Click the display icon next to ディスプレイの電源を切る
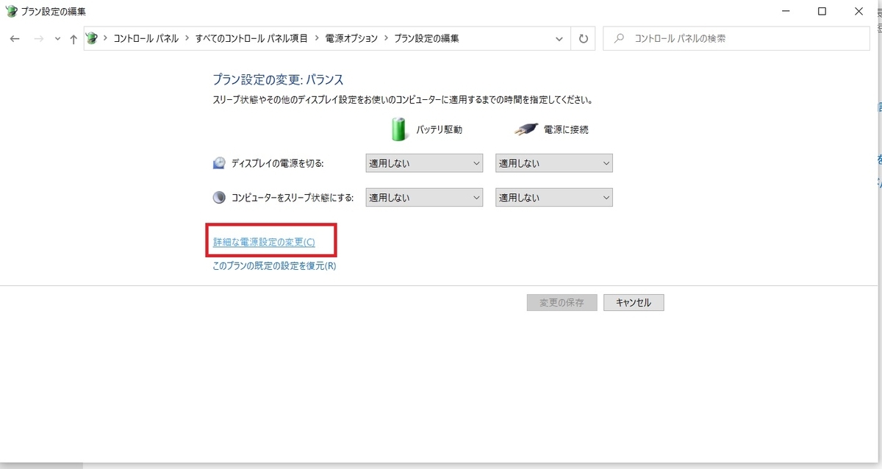This screenshot has height=469, width=882. (218, 162)
